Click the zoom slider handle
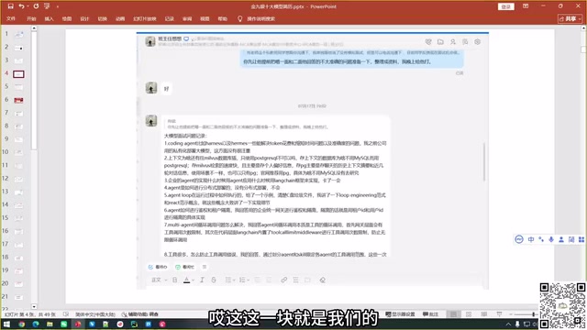Viewport: 587px width, 330px height. pyautogui.click(x=534, y=314)
